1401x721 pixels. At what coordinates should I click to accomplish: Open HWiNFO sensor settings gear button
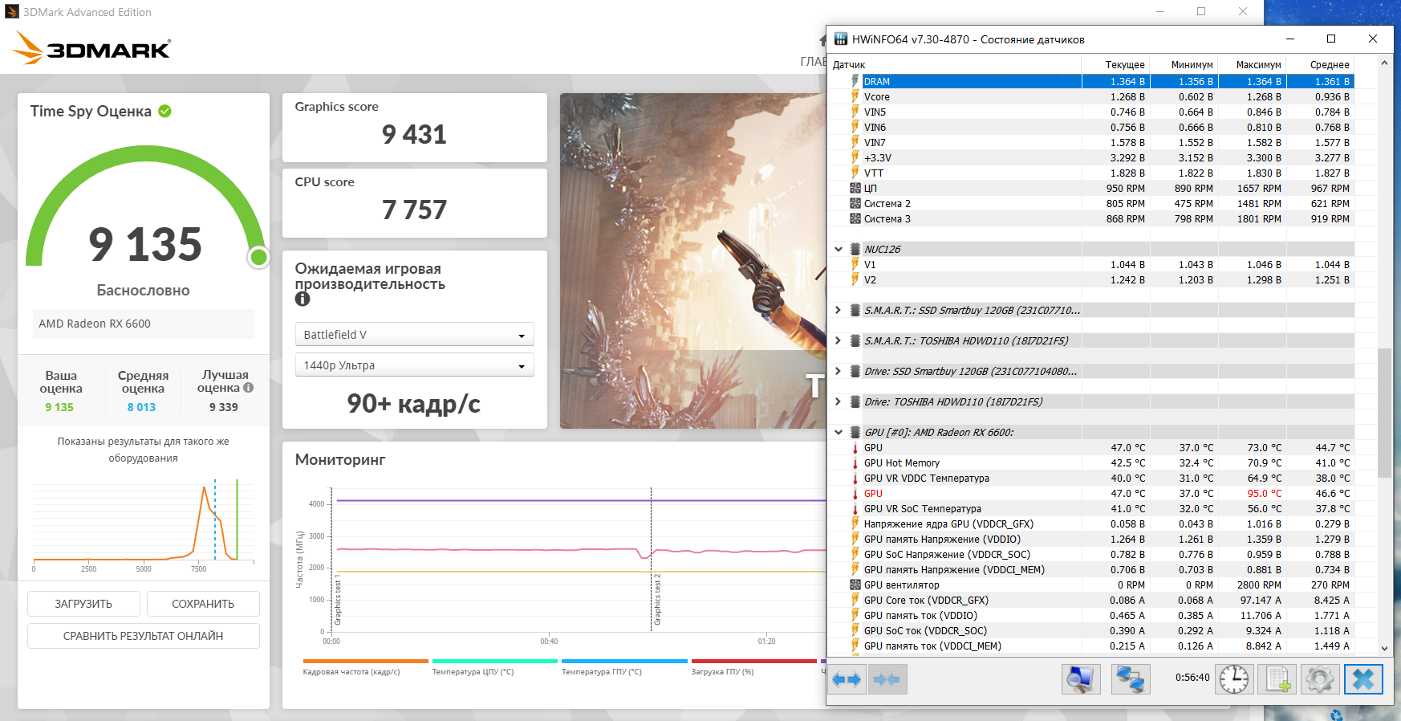(x=1320, y=679)
